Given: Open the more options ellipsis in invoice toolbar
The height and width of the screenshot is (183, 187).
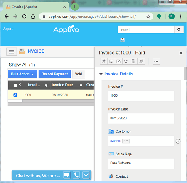Looking at the screenshot, I should pyautogui.click(x=156, y=61).
